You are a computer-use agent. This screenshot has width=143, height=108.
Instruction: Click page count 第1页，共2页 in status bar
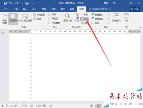pyautogui.click(x=9, y=106)
